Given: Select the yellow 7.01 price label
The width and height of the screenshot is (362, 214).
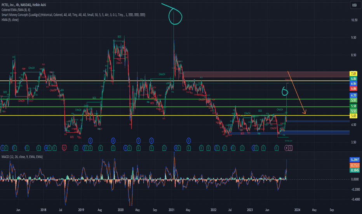Looking at the screenshot, I should click(353, 74).
